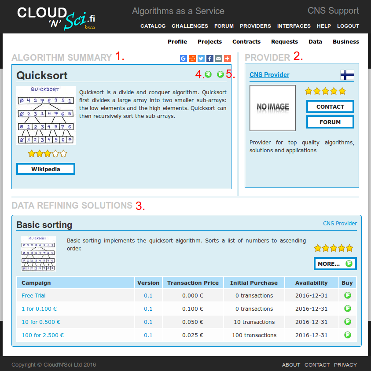The height and width of the screenshot is (371, 371).
Task: Open the Free Trial campaign link
Action: [x=33, y=295]
